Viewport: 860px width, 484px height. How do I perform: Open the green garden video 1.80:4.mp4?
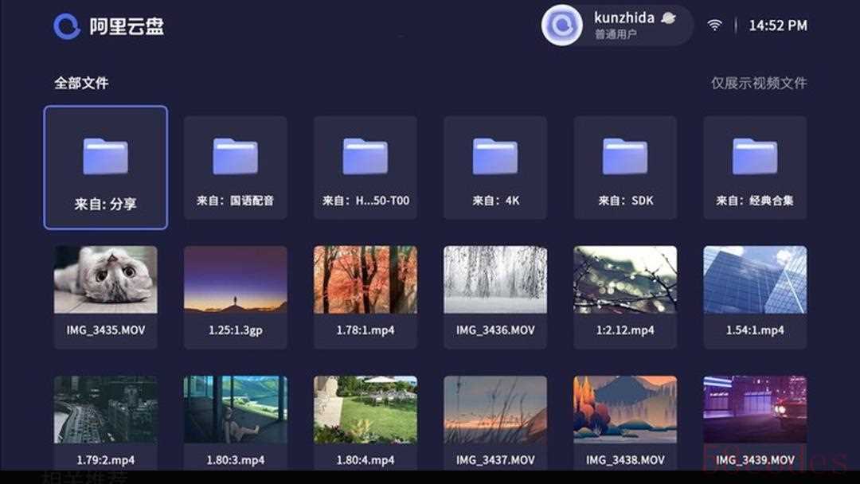click(365, 409)
